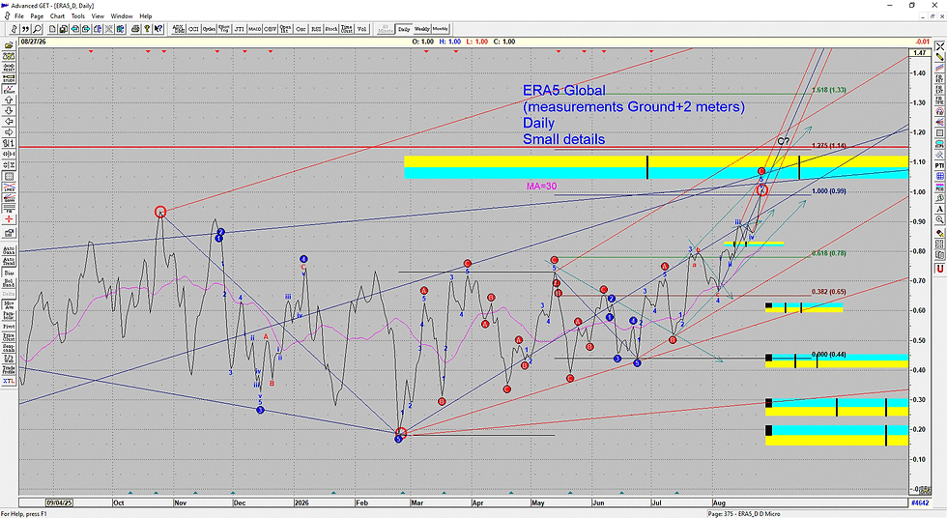
Task: Switch chart to Monthly timeframe
Action: (x=441, y=28)
